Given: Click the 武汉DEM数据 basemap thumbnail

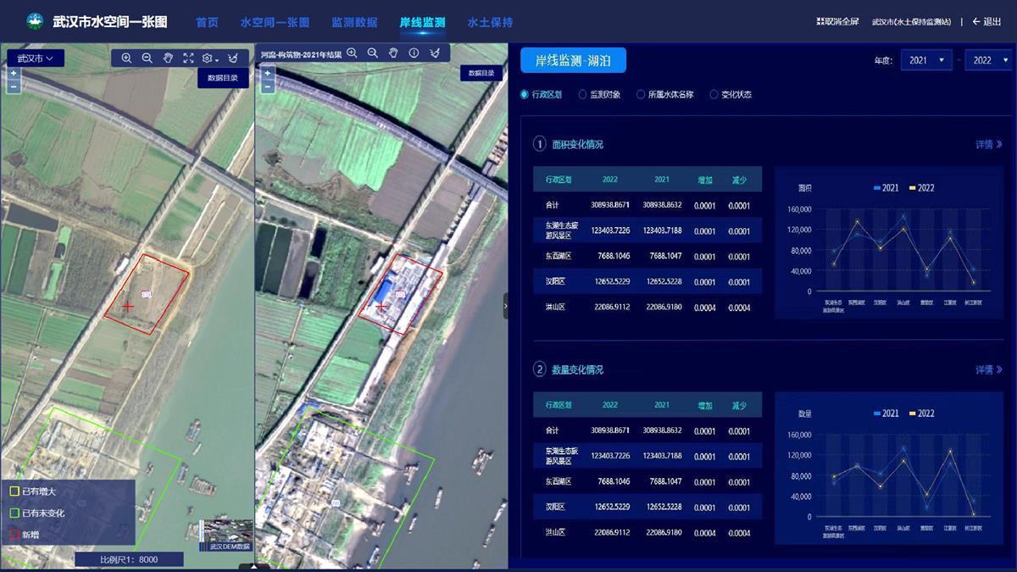Looking at the screenshot, I should 225,536.
